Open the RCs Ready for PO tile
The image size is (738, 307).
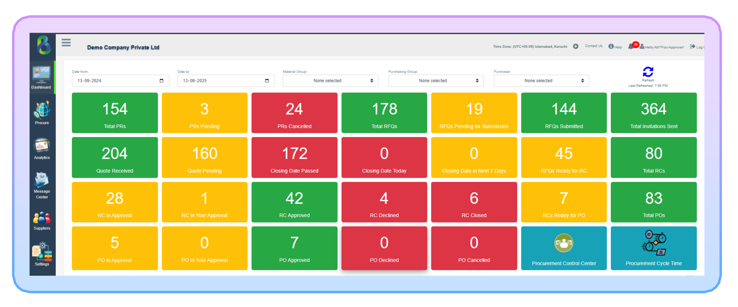tap(564, 202)
